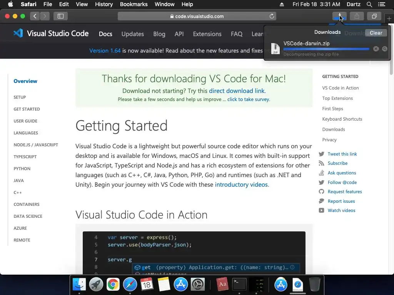Image resolution: width=394 pixels, height=295 pixels.
Task: Open the Bookmarks menu
Action: click(x=134, y=4)
